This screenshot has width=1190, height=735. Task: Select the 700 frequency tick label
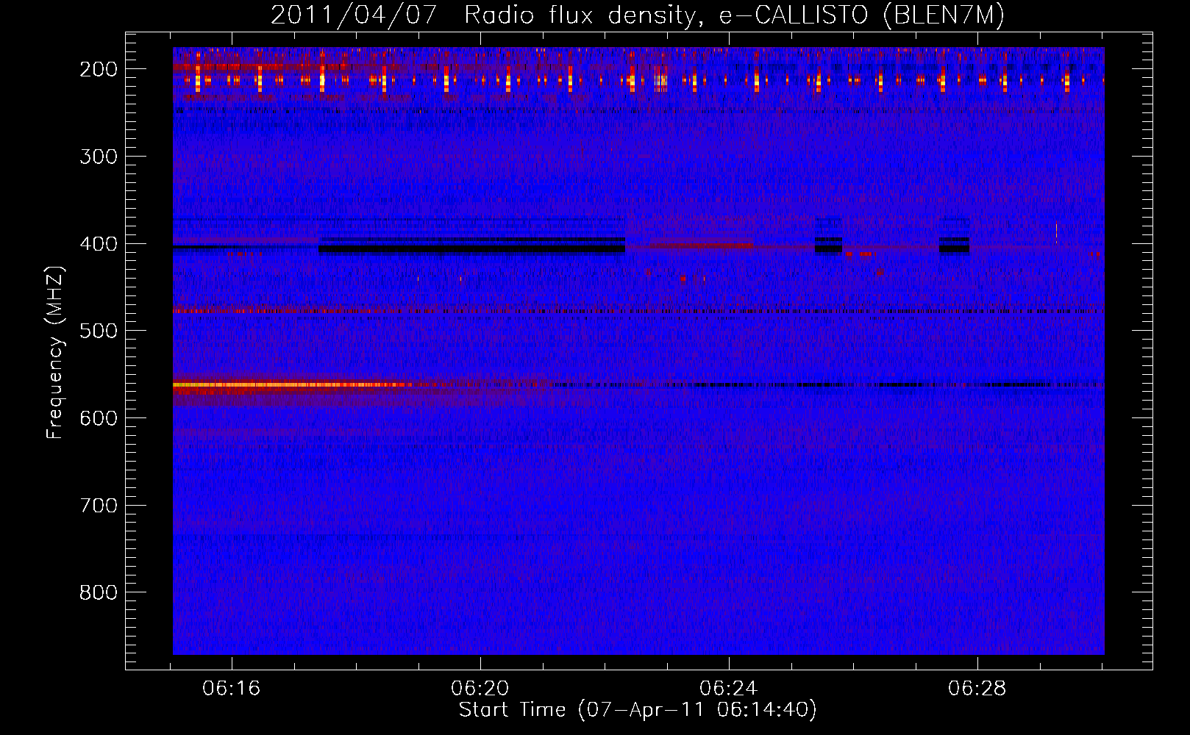(99, 506)
